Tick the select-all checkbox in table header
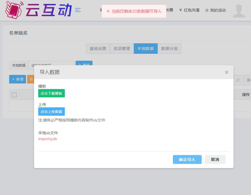 [x=14, y=95]
